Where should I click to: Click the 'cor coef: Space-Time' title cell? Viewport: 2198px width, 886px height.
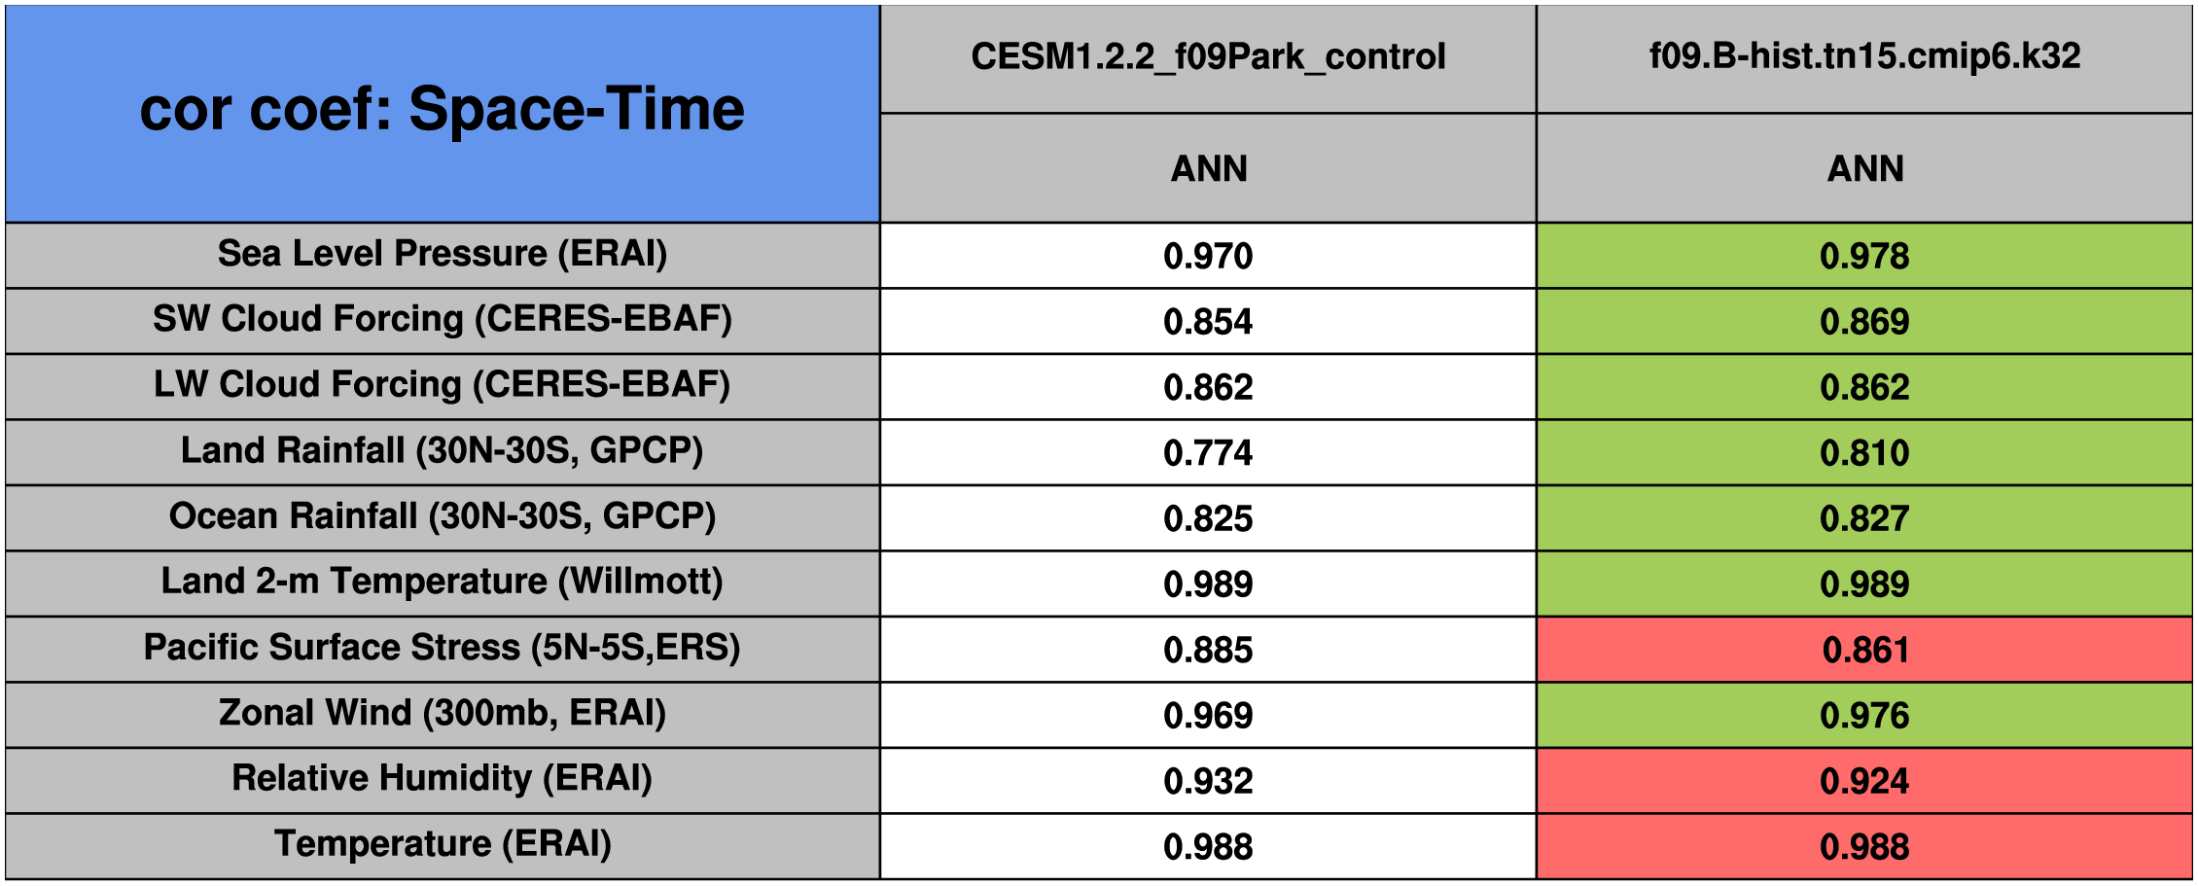(443, 112)
